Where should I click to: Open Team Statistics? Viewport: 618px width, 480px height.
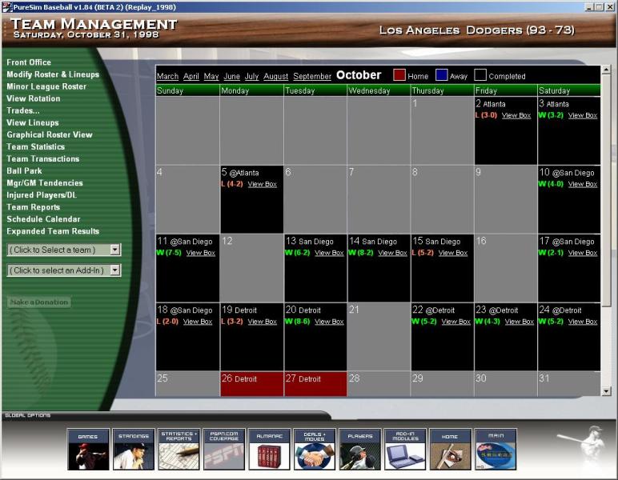coord(35,147)
